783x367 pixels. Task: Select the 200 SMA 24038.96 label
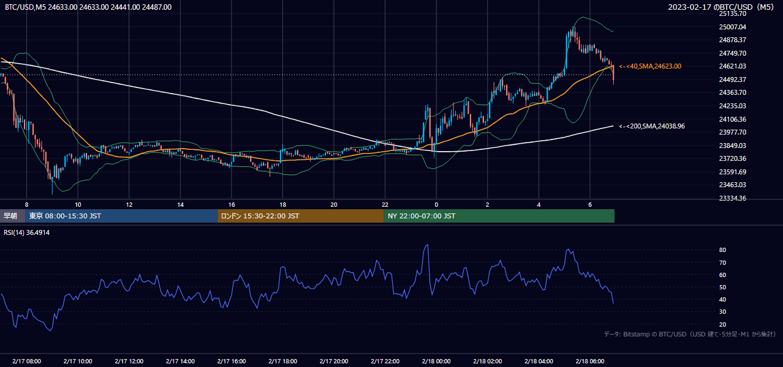tap(652, 126)
